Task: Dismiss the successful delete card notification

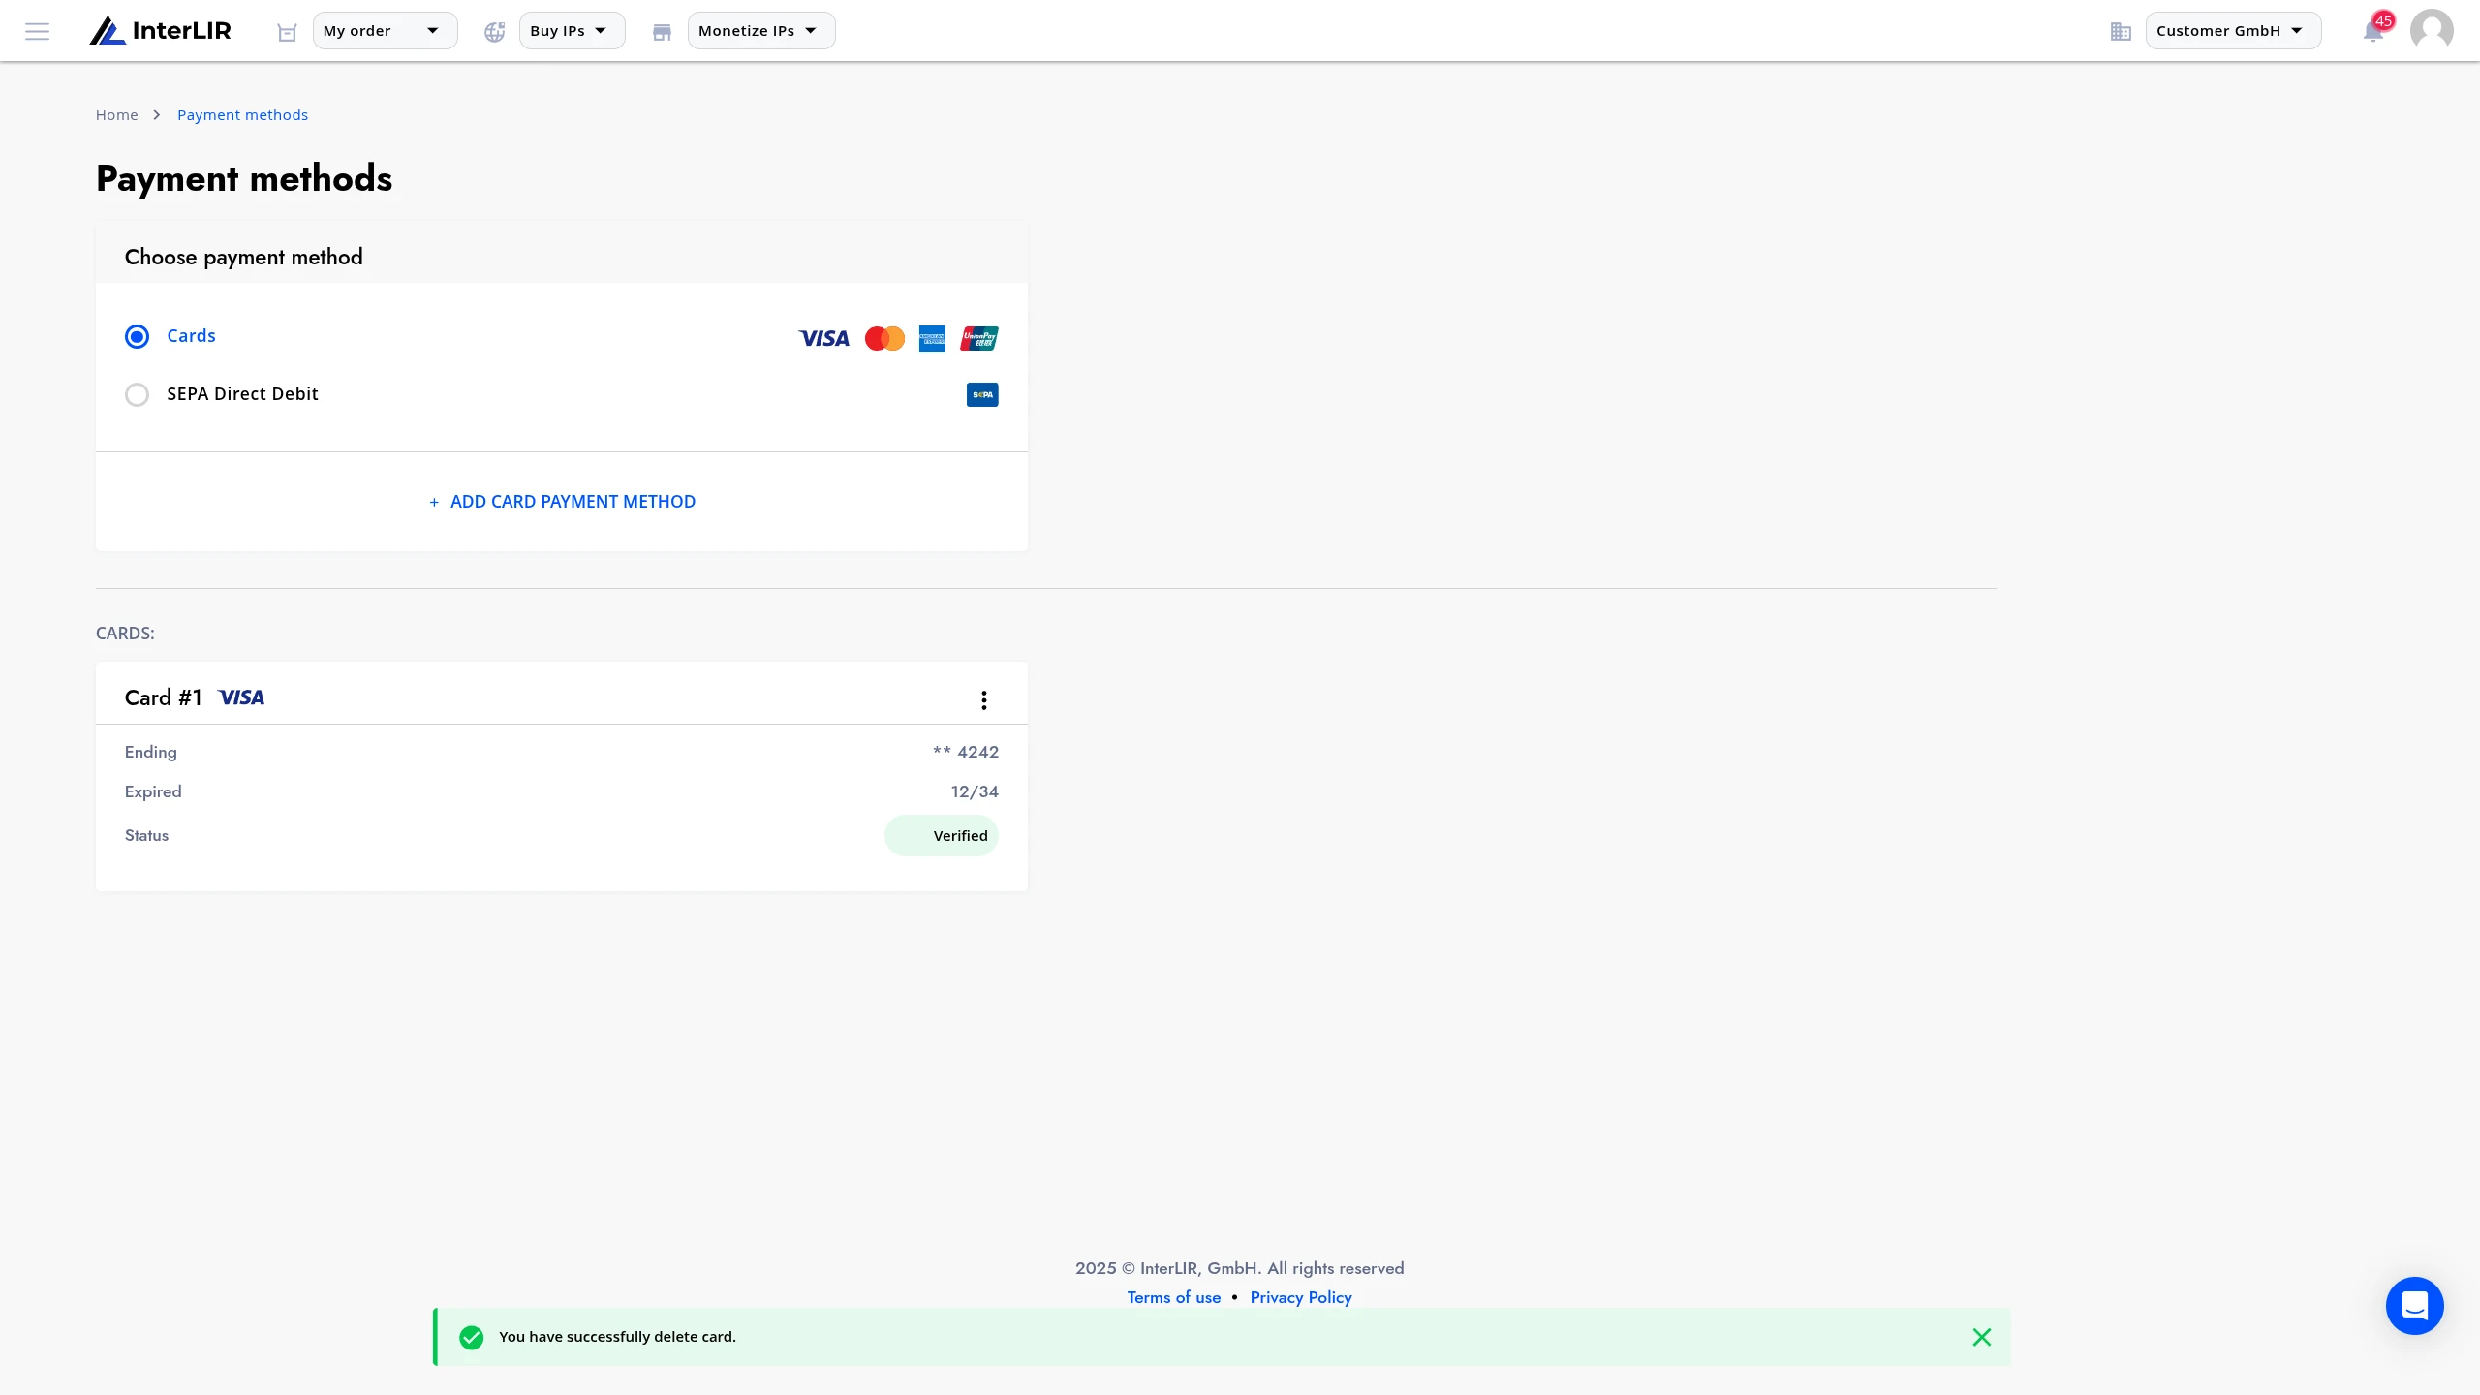Action: click(1982, 1337)
